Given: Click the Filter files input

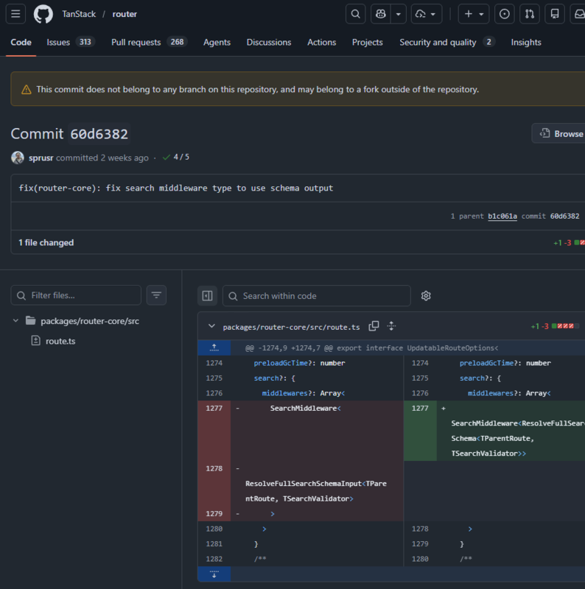Looking at the screenshot, I should tap(76, 295).
